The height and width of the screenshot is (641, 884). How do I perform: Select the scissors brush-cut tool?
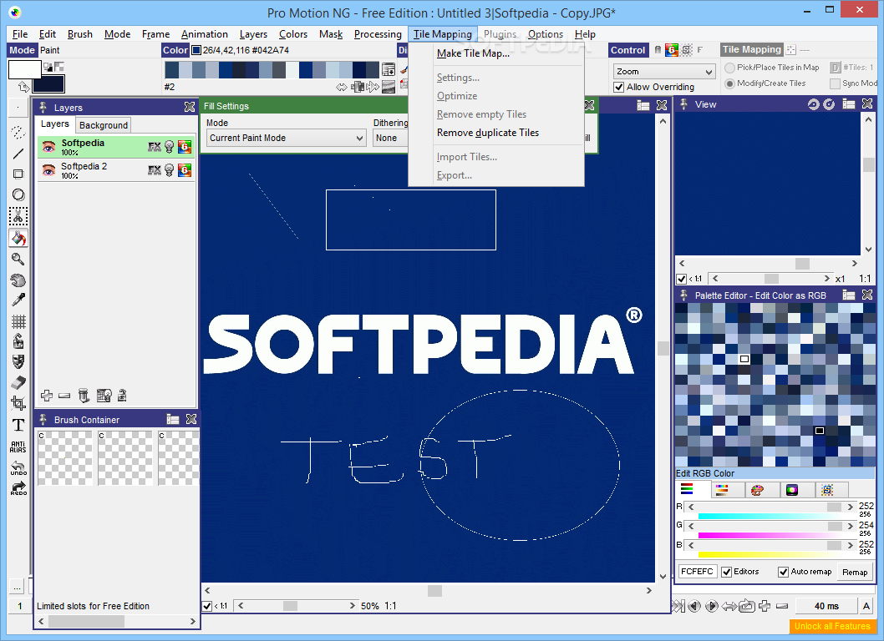click(18, 216)
